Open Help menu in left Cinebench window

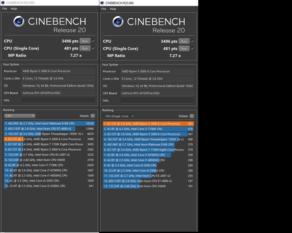[x=14, y=9]
